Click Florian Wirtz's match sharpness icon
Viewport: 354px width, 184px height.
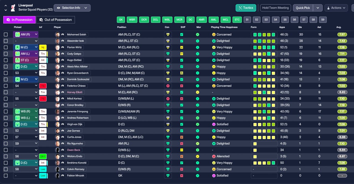pos(182,47)
